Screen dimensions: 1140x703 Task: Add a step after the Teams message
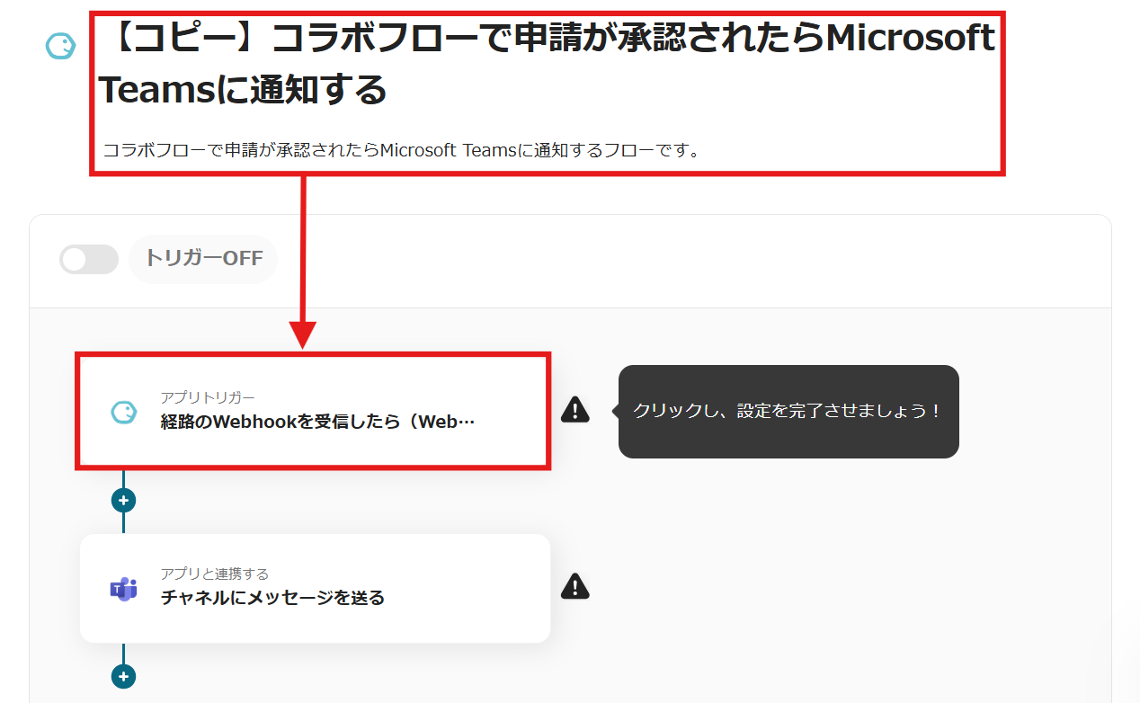pyautogui.click(x=123, y=676)
